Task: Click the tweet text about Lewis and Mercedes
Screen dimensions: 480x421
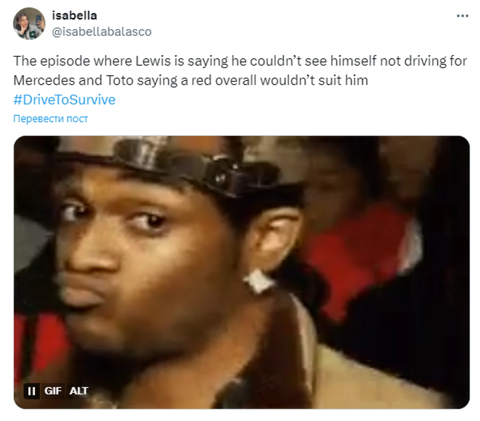Action: pos(240,70)
